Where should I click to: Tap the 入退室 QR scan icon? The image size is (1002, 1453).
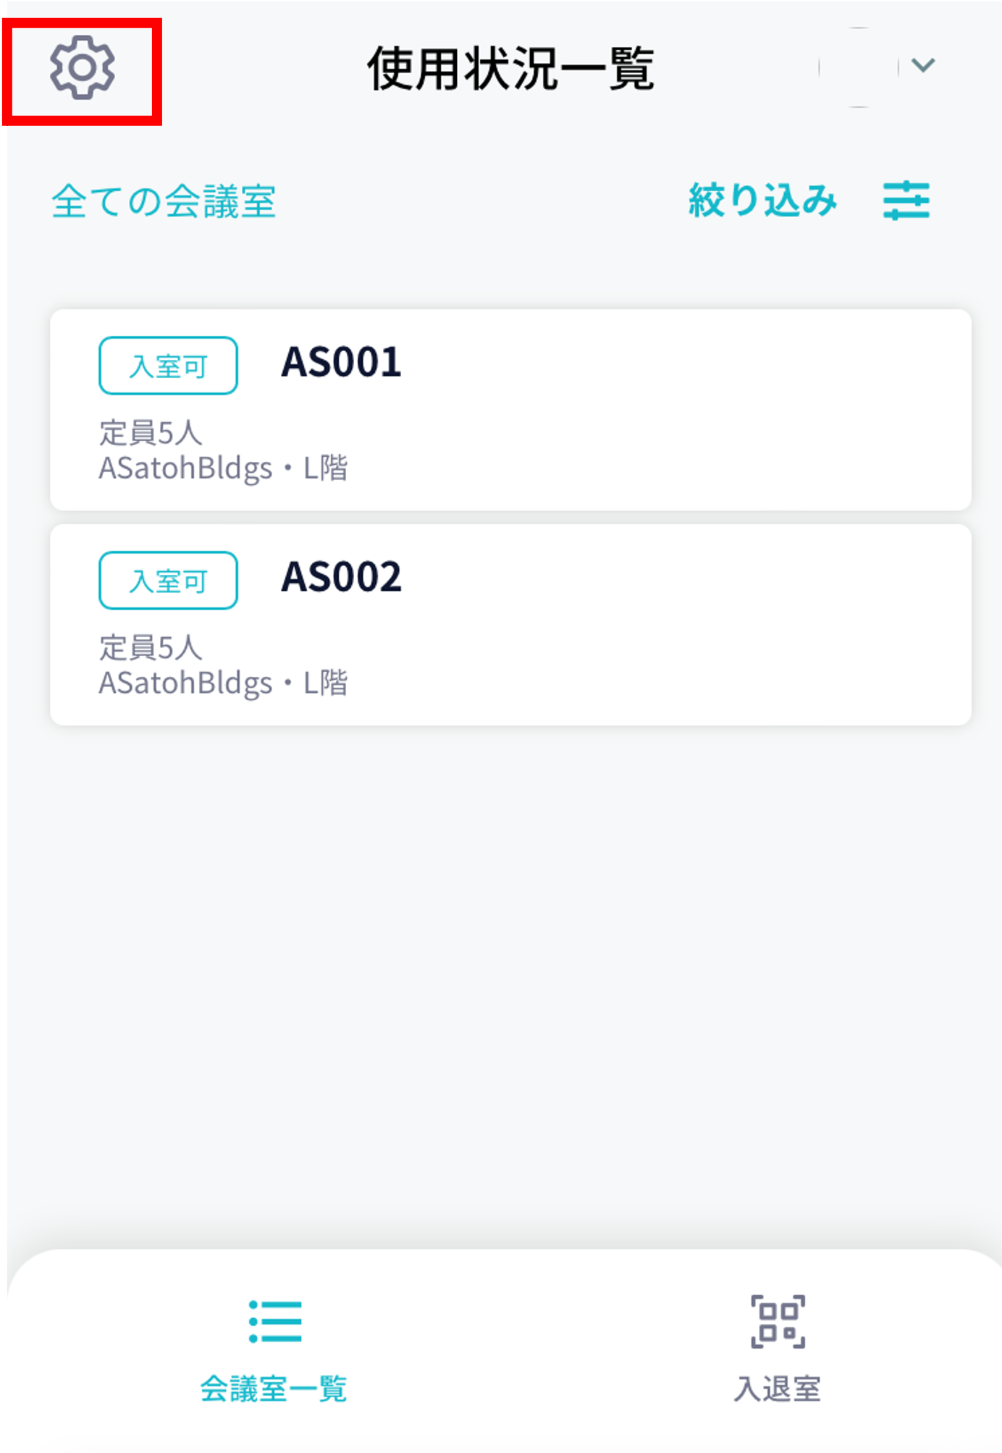[x=778, y=1321]
